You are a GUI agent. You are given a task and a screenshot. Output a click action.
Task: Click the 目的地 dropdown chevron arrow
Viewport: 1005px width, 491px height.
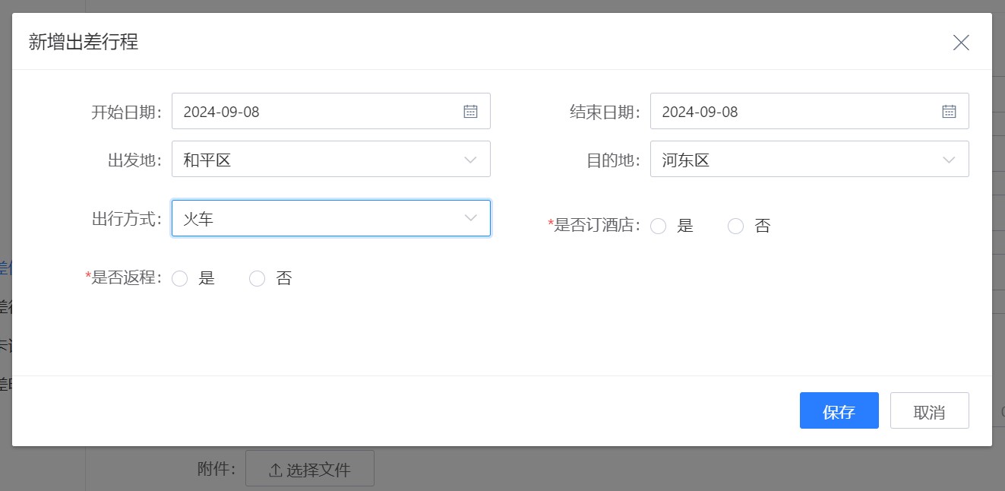coord(947,159)
